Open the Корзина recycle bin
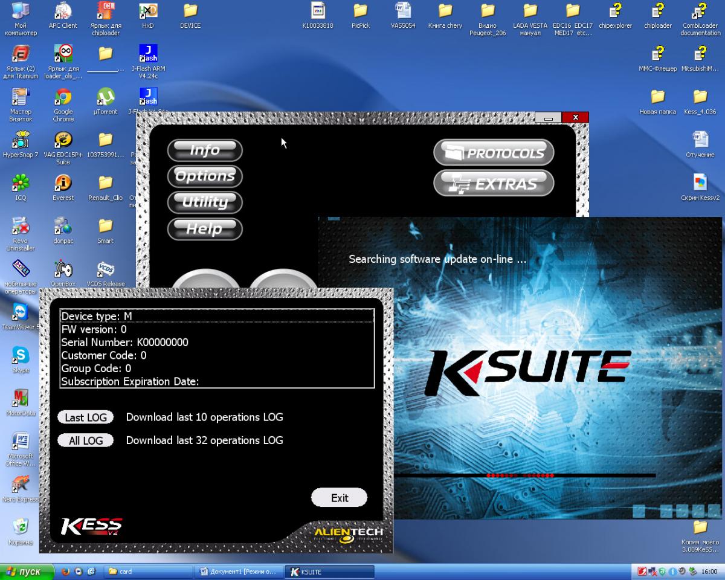725x580 pixels. pyautogui.click(x=21, y=532)
